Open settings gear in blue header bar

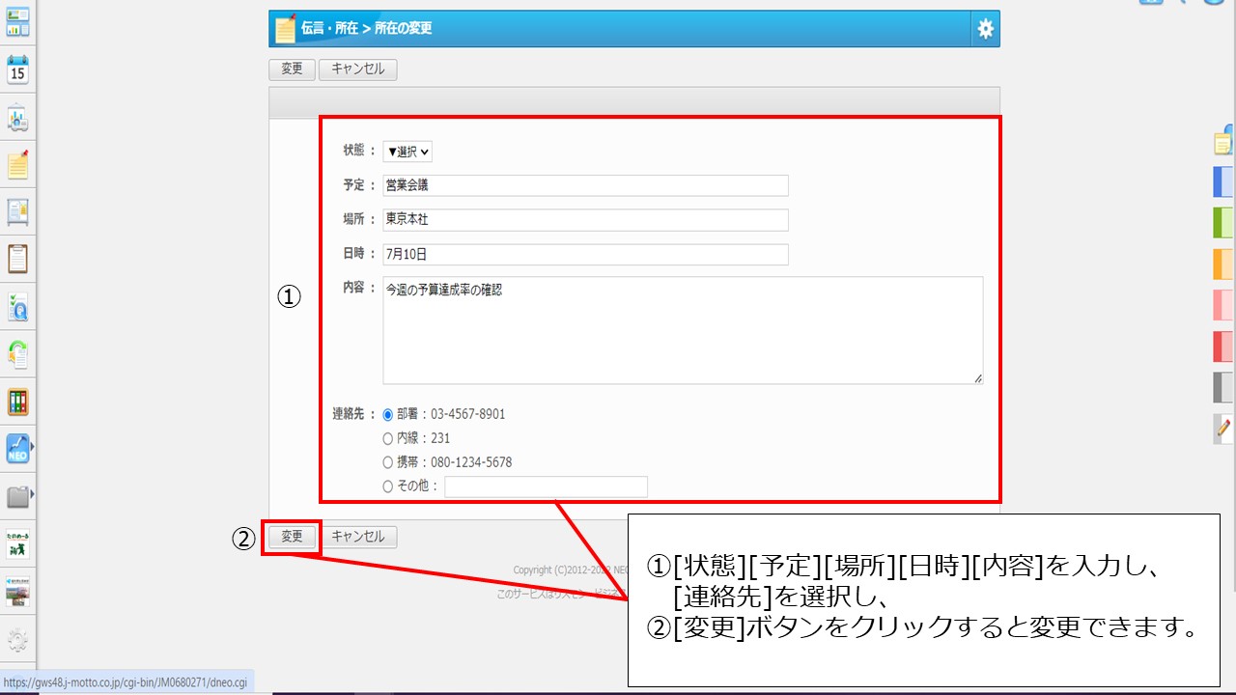[985, 29]
